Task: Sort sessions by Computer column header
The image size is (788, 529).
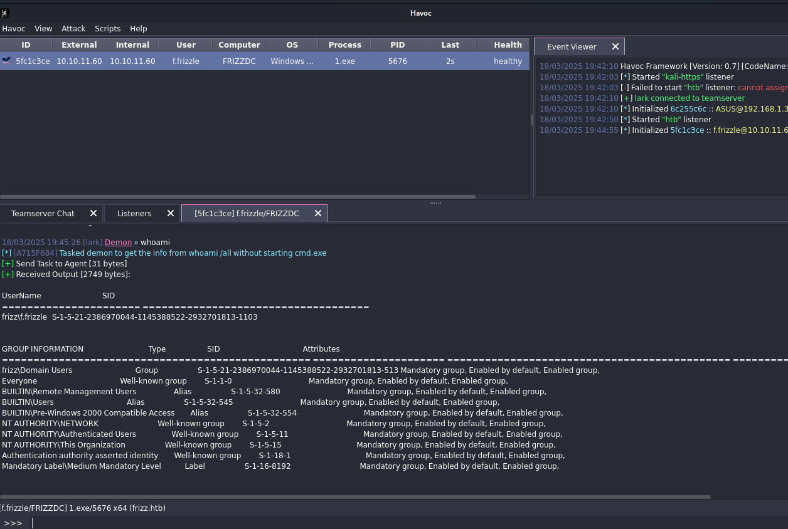Action: click(239, 45)
